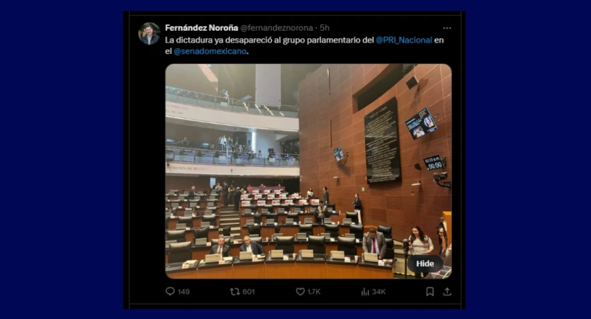This screenshot has height=319, width=591.
Task: Follow the @PRI_Nacional mention link
Action: 404,40
